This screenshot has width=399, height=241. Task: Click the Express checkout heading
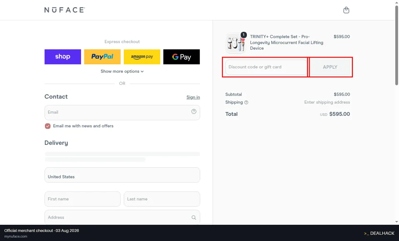(122, 42)
